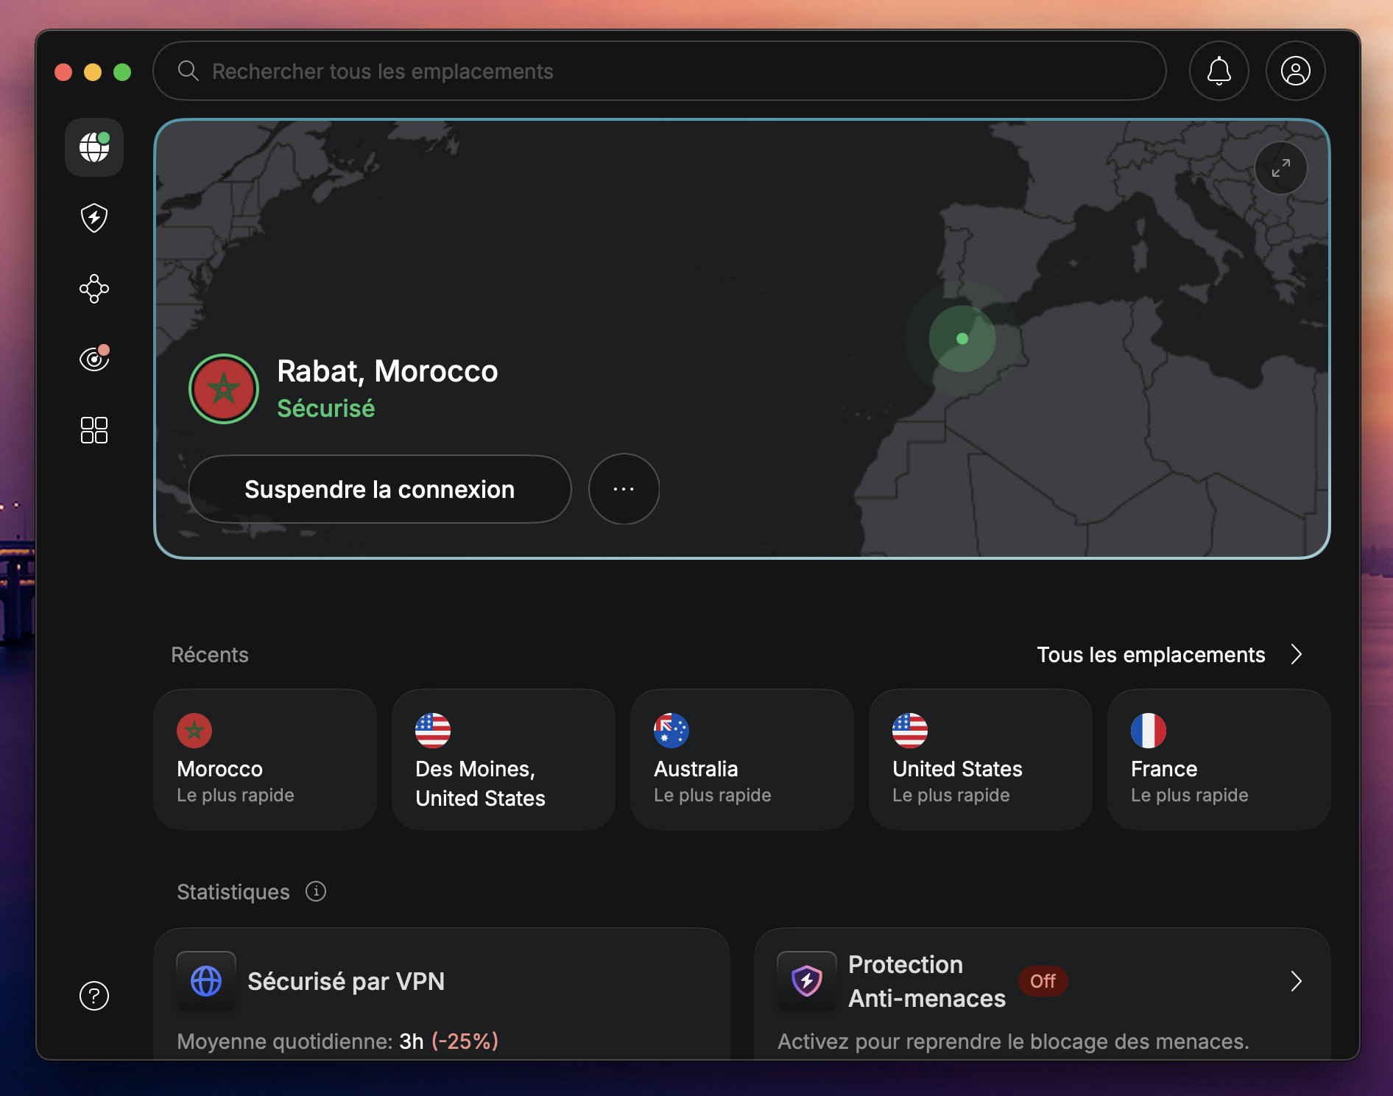Click the Sécurisé status text
This screenshot has width=1393, height=1096.
pyautogui.click(x=325, y=408)
